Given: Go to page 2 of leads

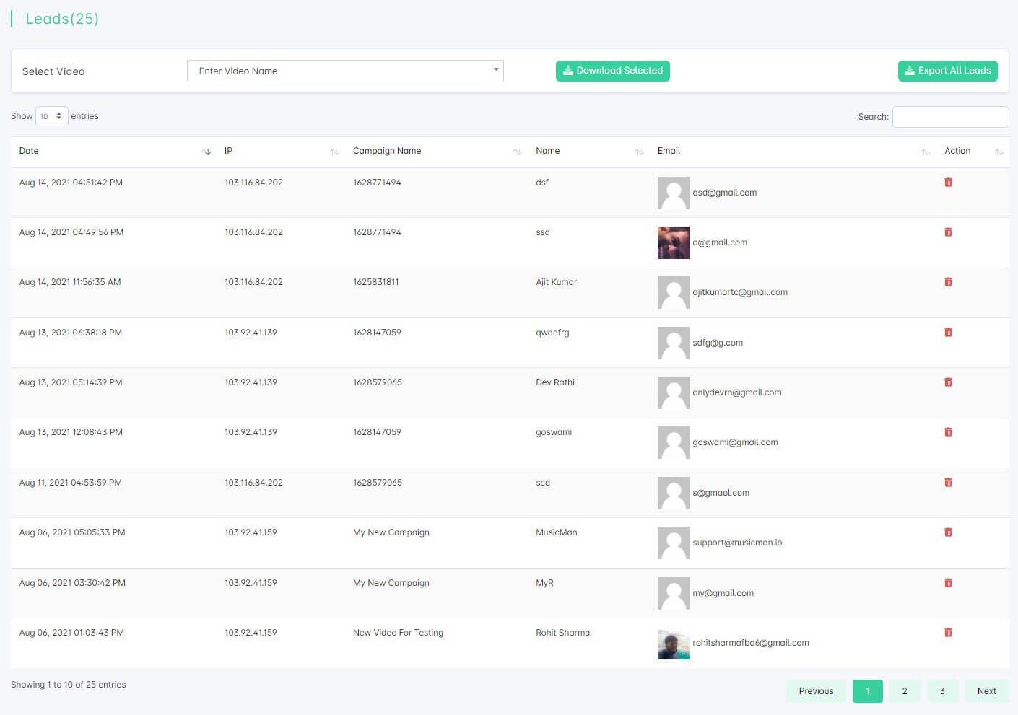Looking at the screenshot, I should [x=904, y=691].
